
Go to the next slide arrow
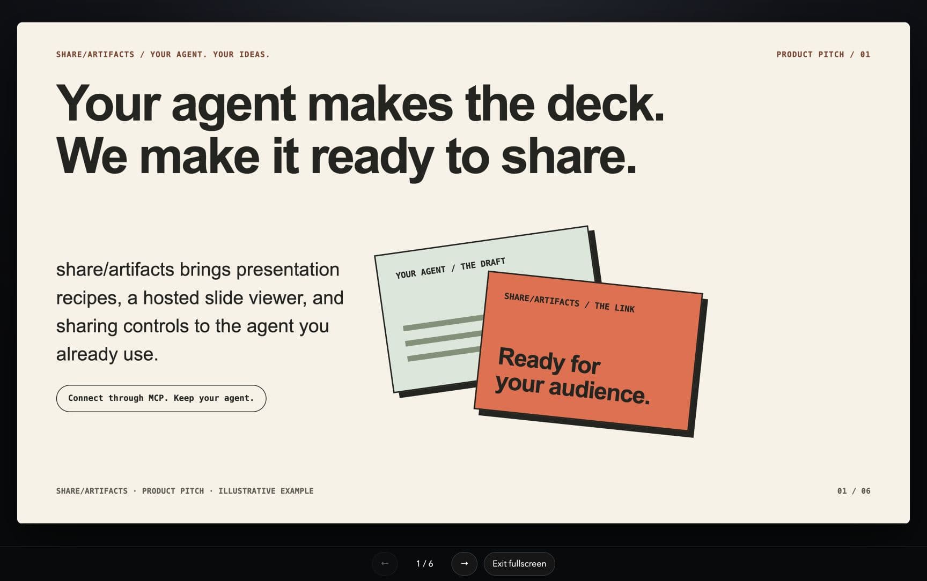(x=464, y=563)
